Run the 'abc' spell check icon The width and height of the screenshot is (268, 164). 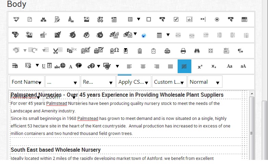pyautogui.click(x=226, y=51)
